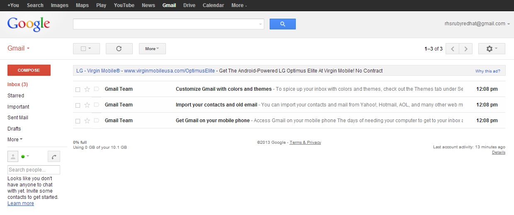
Task: Tick checkbox for Get Gmail on mobile email
Action: (78, 121)
